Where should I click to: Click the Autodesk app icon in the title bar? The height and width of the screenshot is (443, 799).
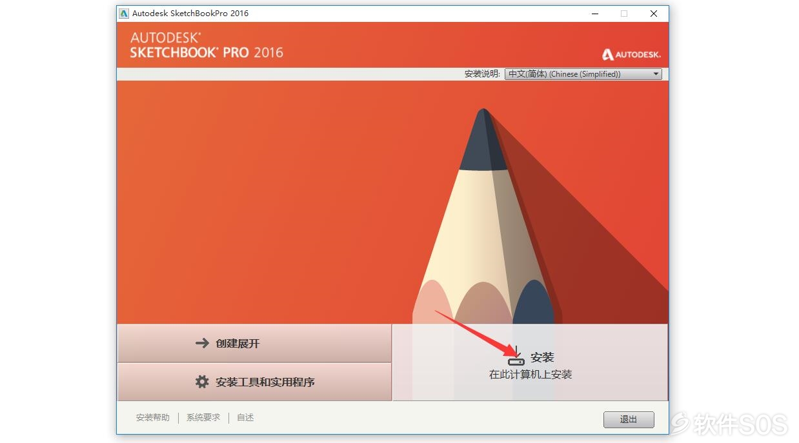[x=125, y=14]
